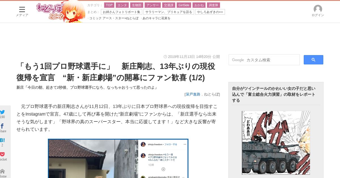The width and height of the screenshot is (340, 178).
Task: Open sidebar article about 富士総合火力演習
Action: [273, 94]
